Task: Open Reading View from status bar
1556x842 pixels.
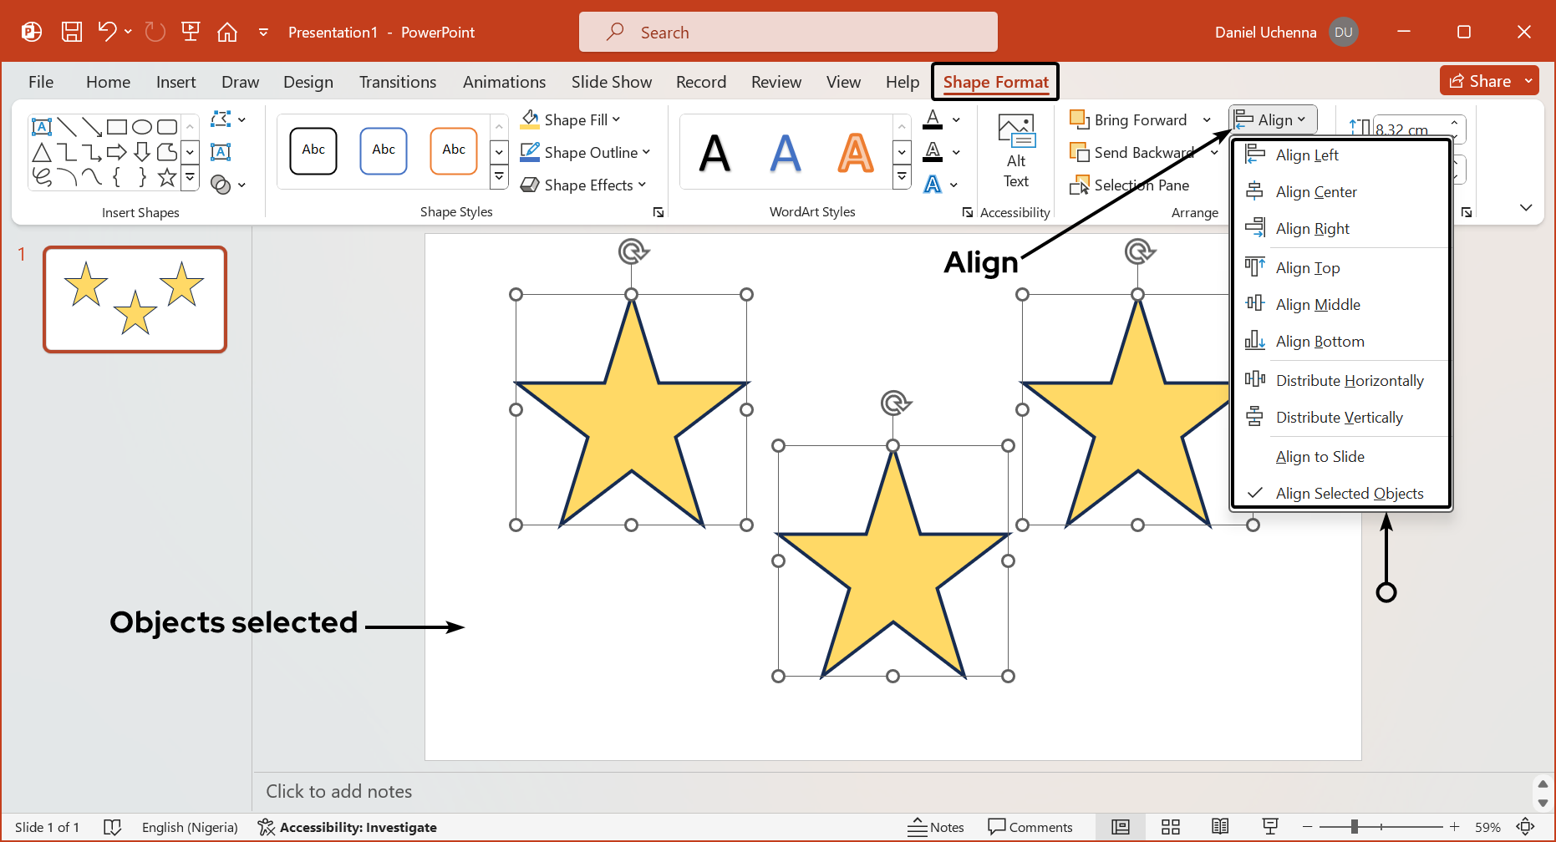Action: [1220, 827]
